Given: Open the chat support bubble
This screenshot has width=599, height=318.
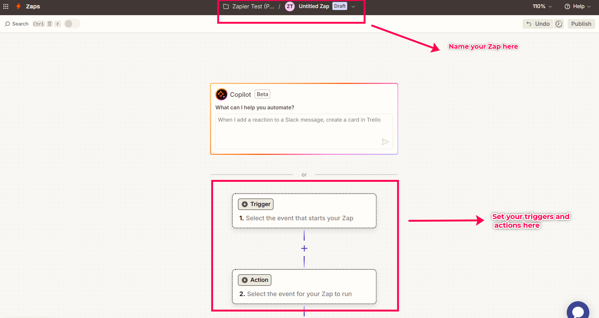Looking at the screenshot, I should tap(578, 310).
